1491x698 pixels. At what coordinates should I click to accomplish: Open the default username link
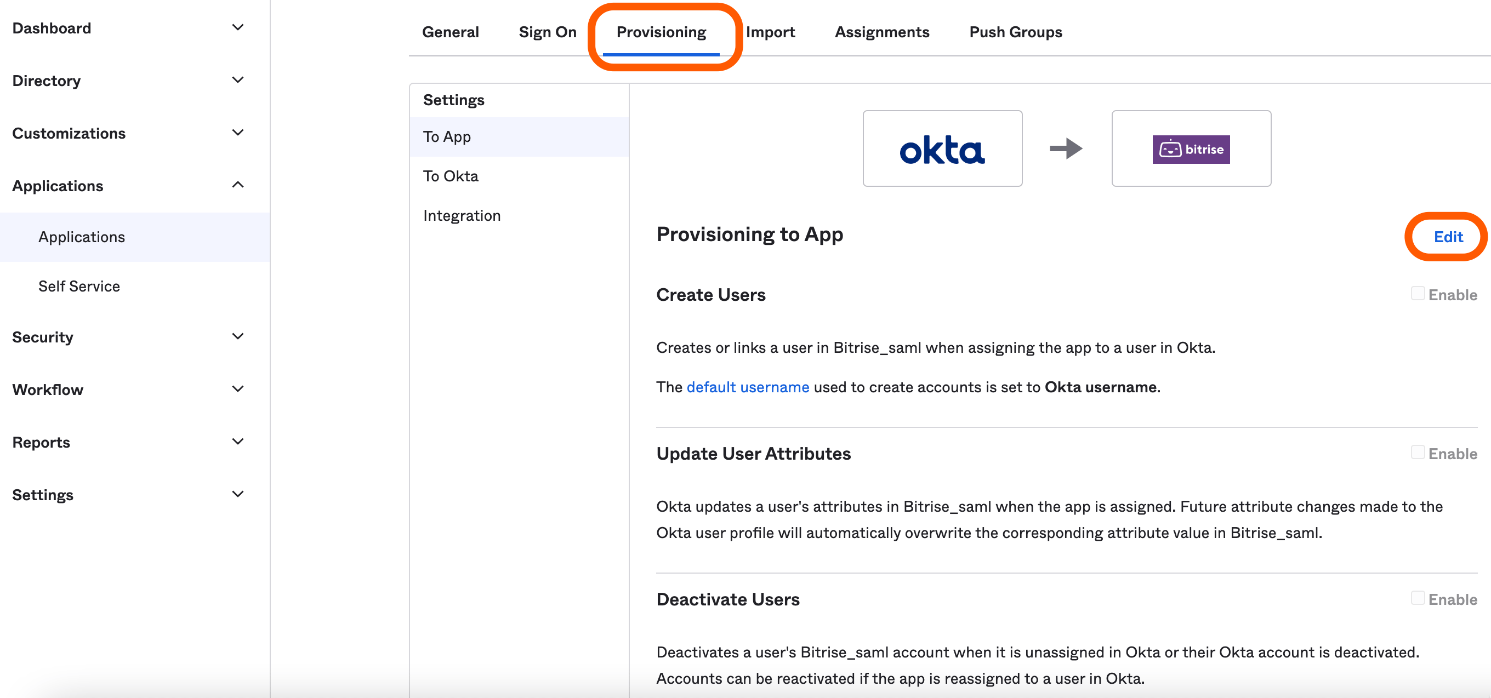tap(747, 387)
